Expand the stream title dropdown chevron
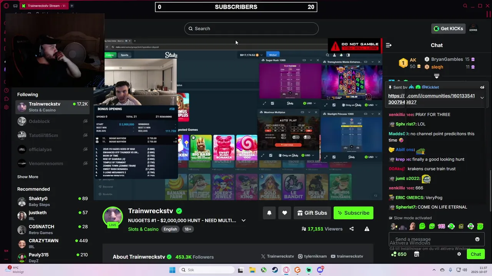The width and height of the screenshot is (492, 276). coord(243,220)
